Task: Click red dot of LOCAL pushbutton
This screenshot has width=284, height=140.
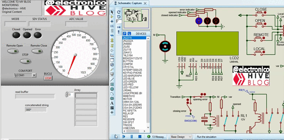Action: pos(264,52)
